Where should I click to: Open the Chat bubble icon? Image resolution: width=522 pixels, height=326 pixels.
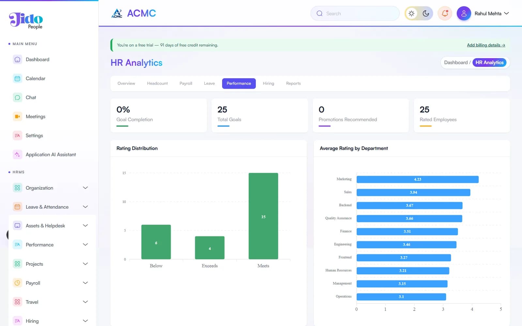[18, 97]
